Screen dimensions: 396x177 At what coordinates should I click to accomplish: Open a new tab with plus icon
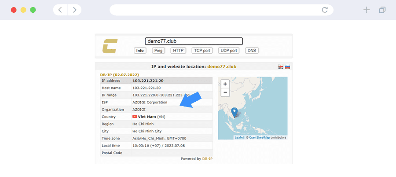point(366,10)
